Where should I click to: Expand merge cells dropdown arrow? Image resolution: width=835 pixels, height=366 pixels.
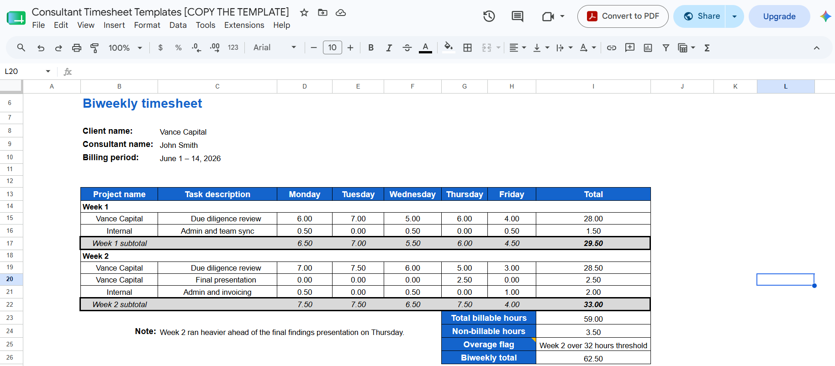[498, 47]
